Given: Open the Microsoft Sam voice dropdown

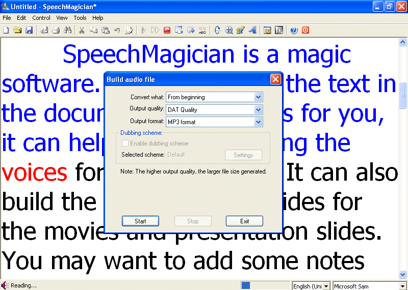Looking at the screenshot, I should [402, 286].
